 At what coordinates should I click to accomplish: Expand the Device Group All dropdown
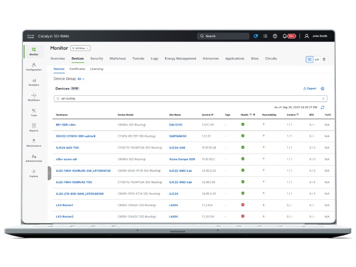pos(81,79)
